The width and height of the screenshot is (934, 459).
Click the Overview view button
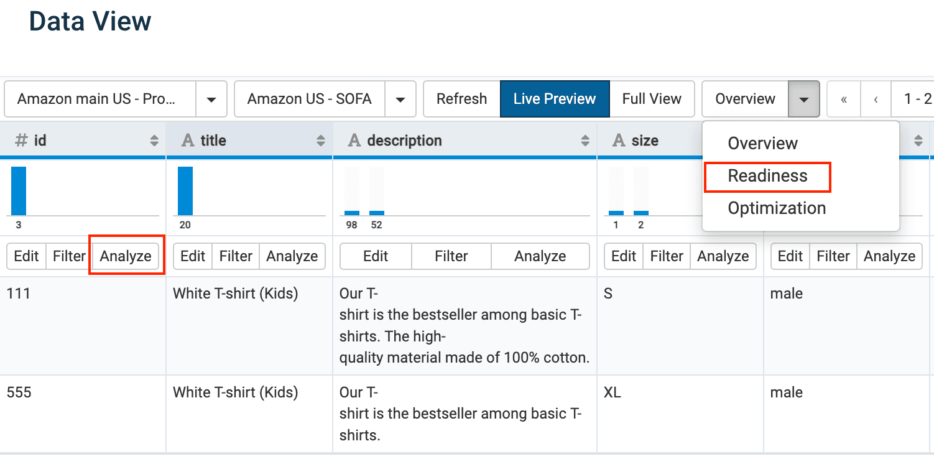click(746, 99)
